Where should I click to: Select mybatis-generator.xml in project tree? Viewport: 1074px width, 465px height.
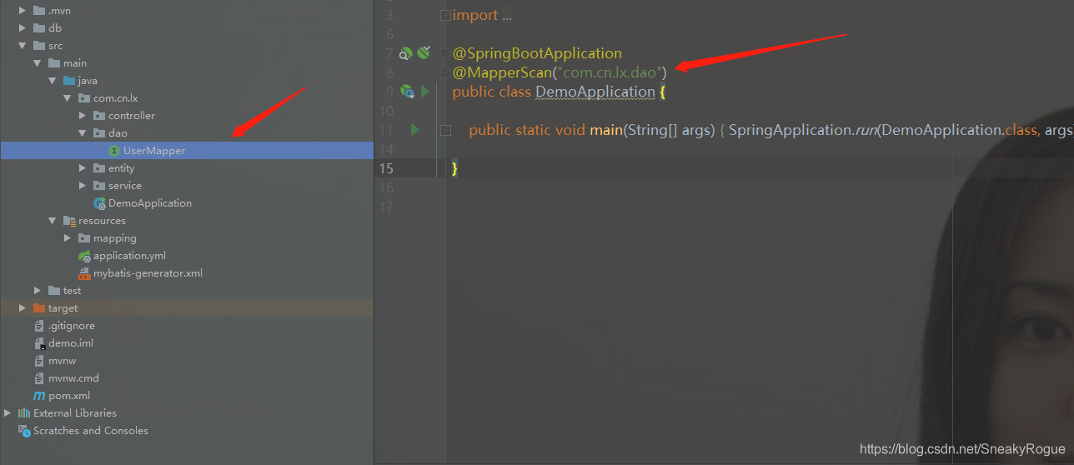click(187, 273)
